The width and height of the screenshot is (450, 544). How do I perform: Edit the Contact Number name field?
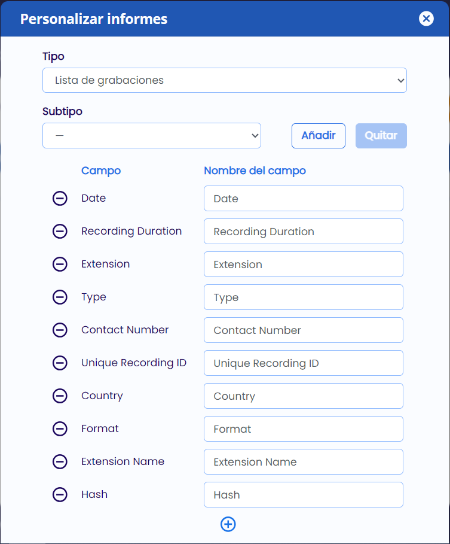(304, 330)
